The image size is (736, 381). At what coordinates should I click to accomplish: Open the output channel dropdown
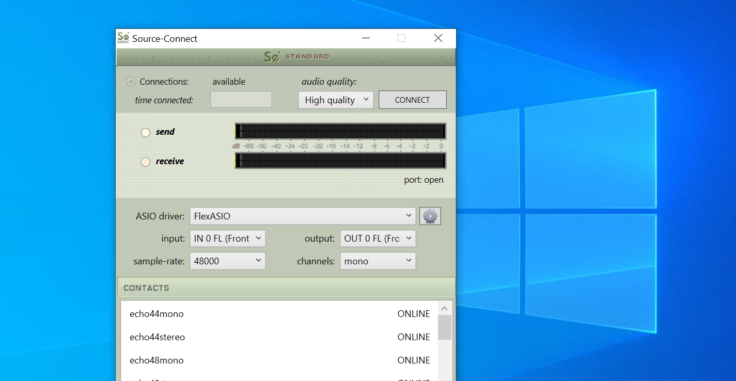pos(377,239)
